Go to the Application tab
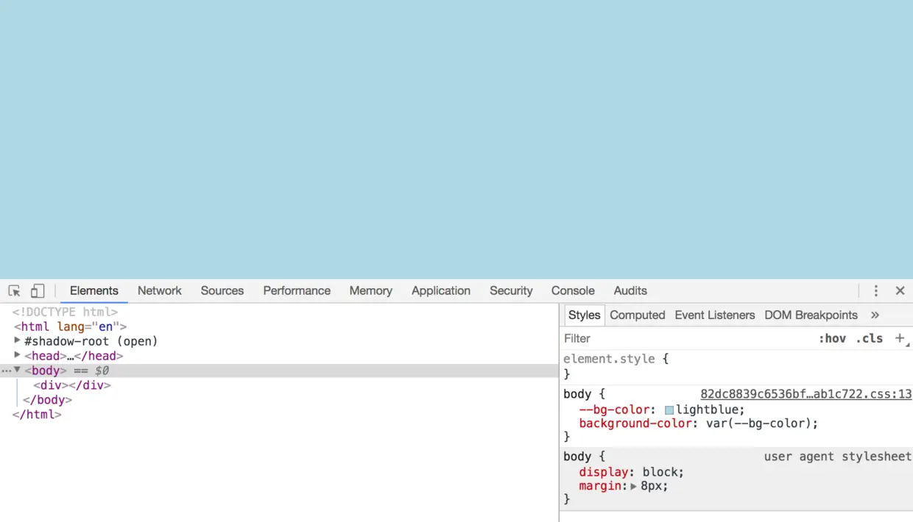913x522 pixels. (x=440, y=291)
